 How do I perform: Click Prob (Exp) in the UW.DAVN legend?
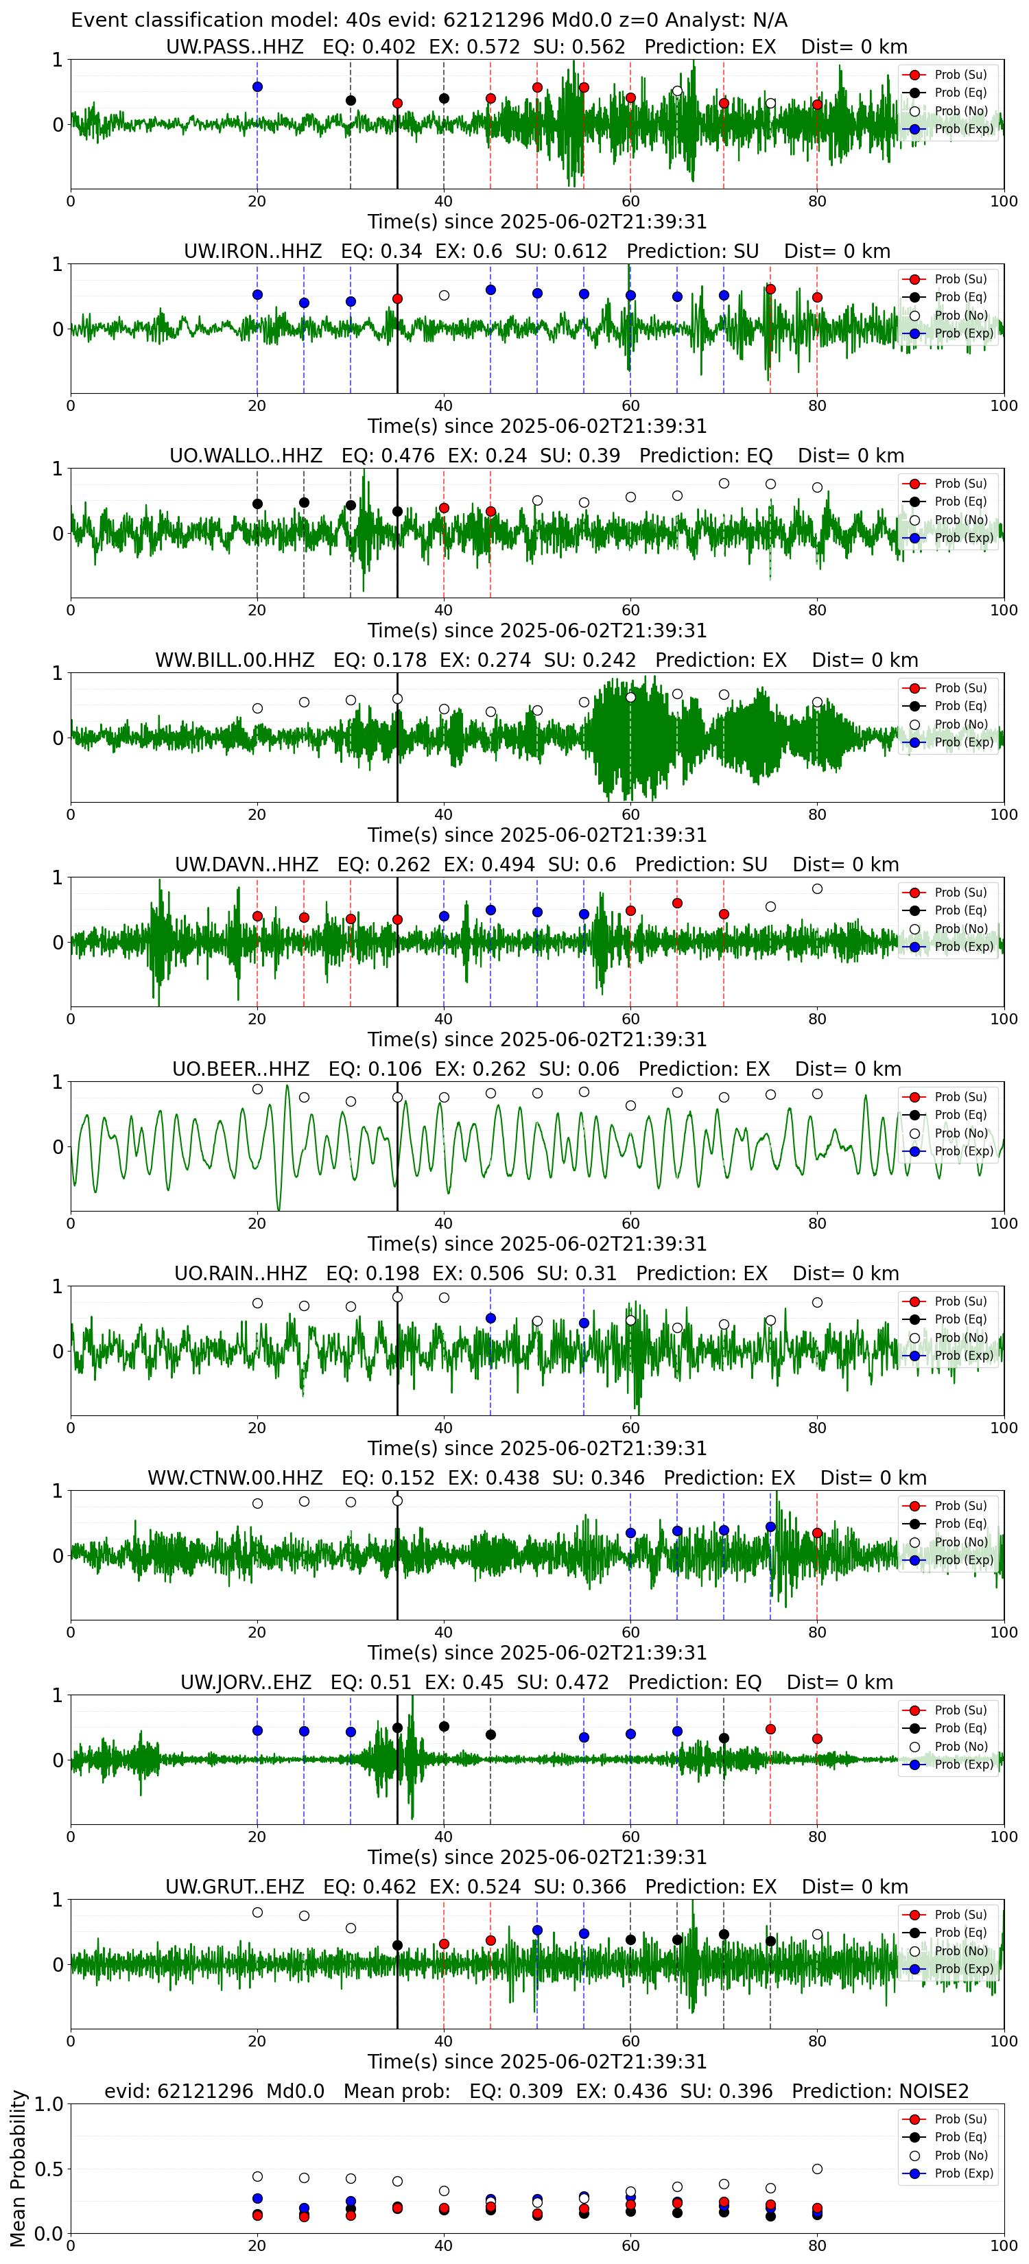click(964, 947)
